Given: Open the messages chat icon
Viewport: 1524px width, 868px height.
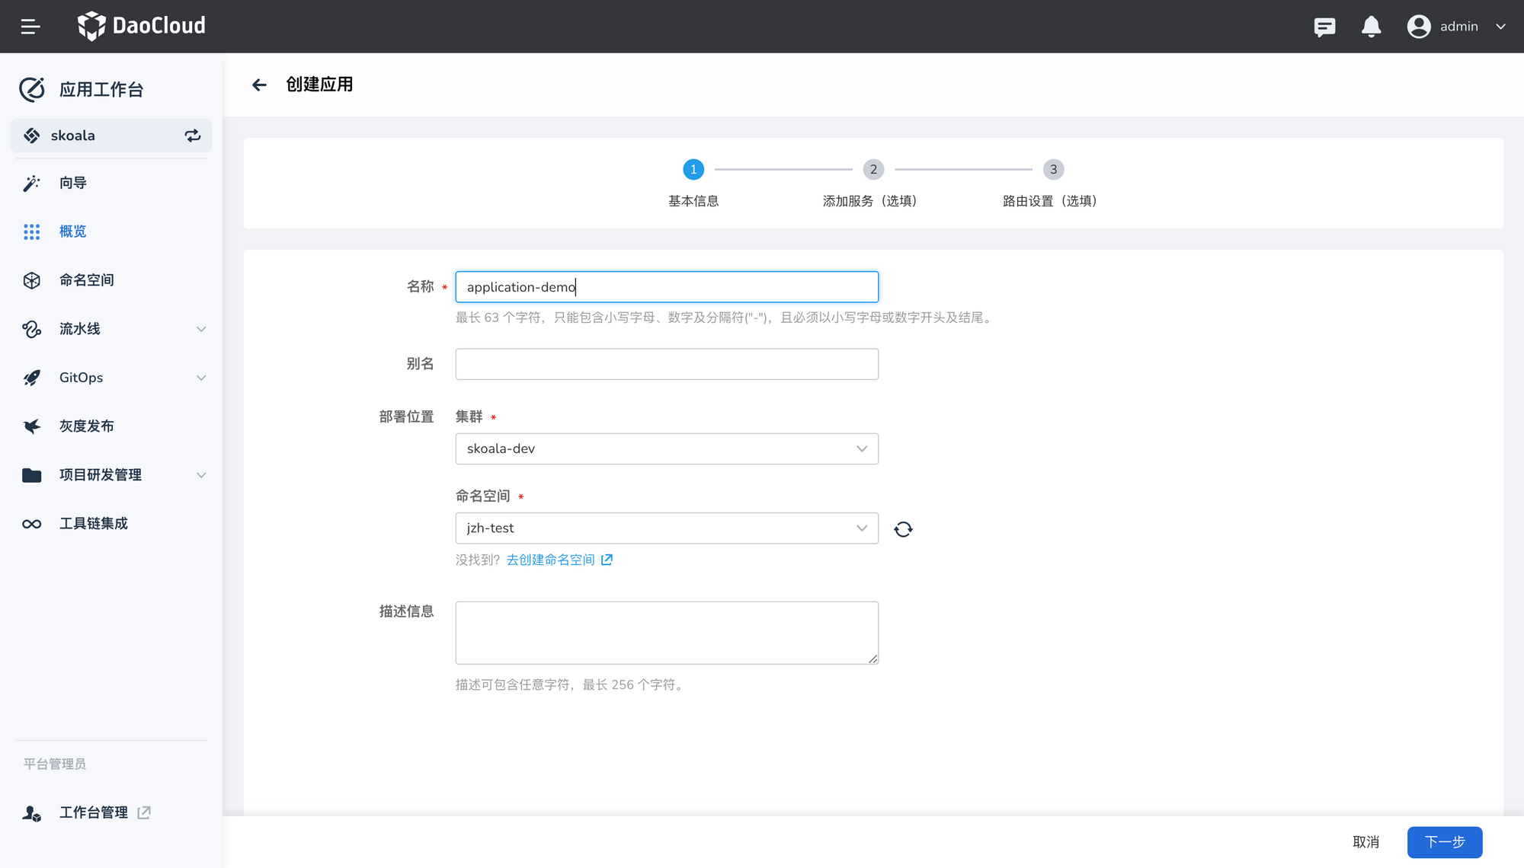Looking at the screenshot, I should tap(1324, 27).
